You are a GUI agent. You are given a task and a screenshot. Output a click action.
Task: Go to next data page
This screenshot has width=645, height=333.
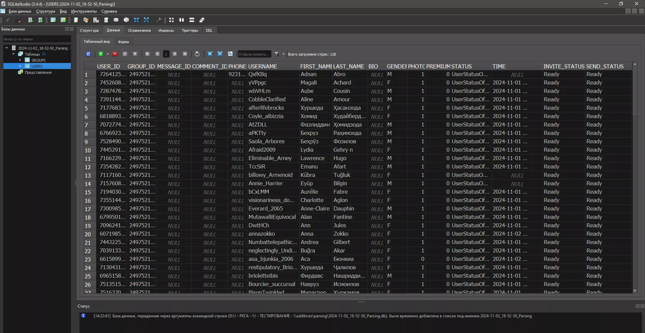coord(175,54)
